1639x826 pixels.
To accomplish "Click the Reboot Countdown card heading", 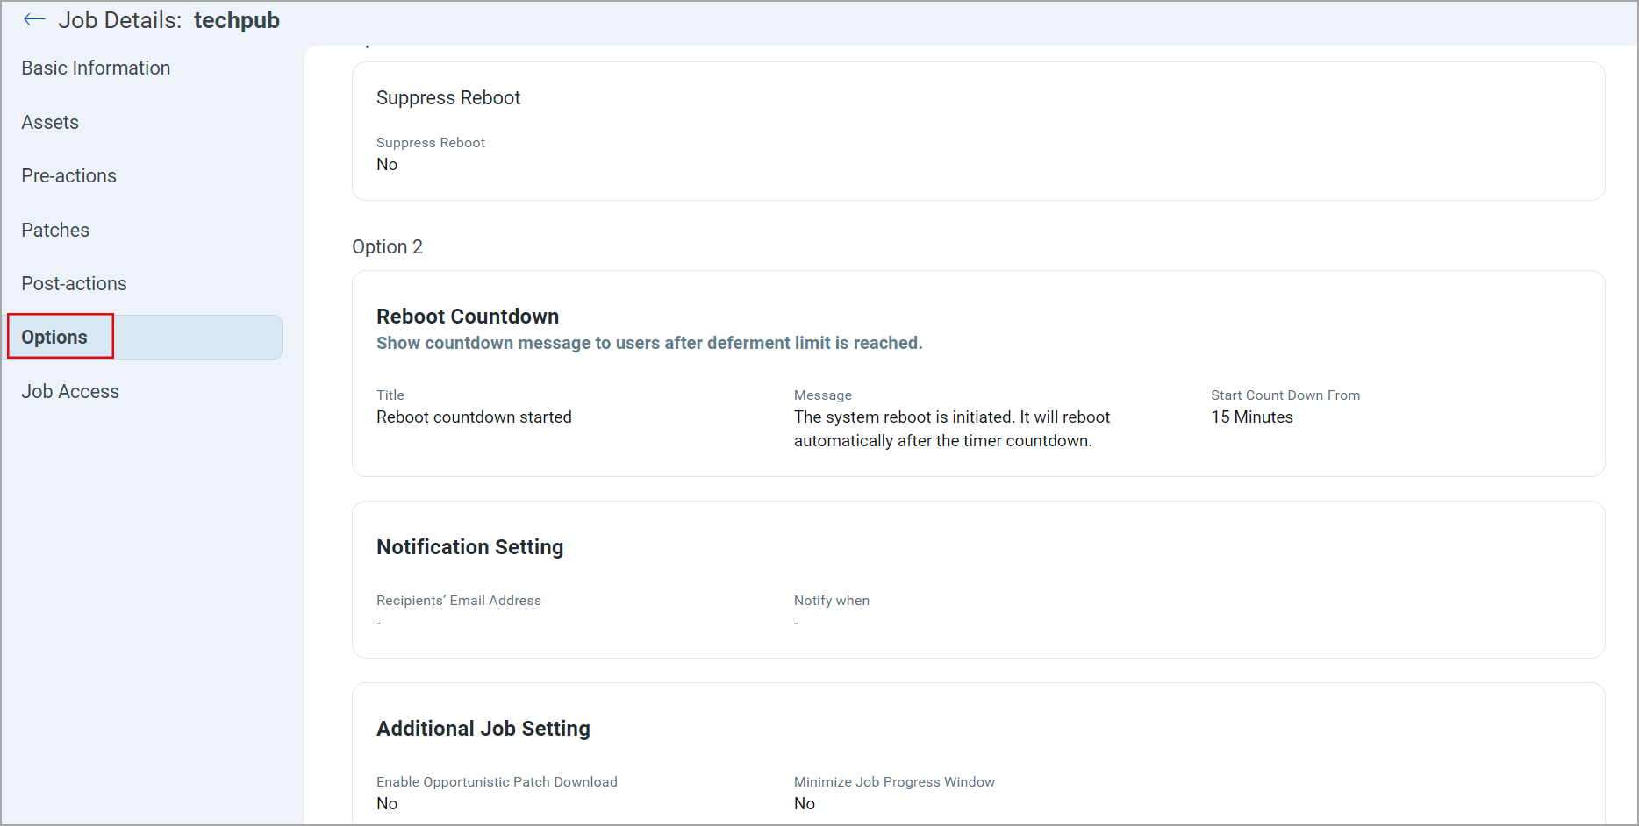I will point(468,316).
